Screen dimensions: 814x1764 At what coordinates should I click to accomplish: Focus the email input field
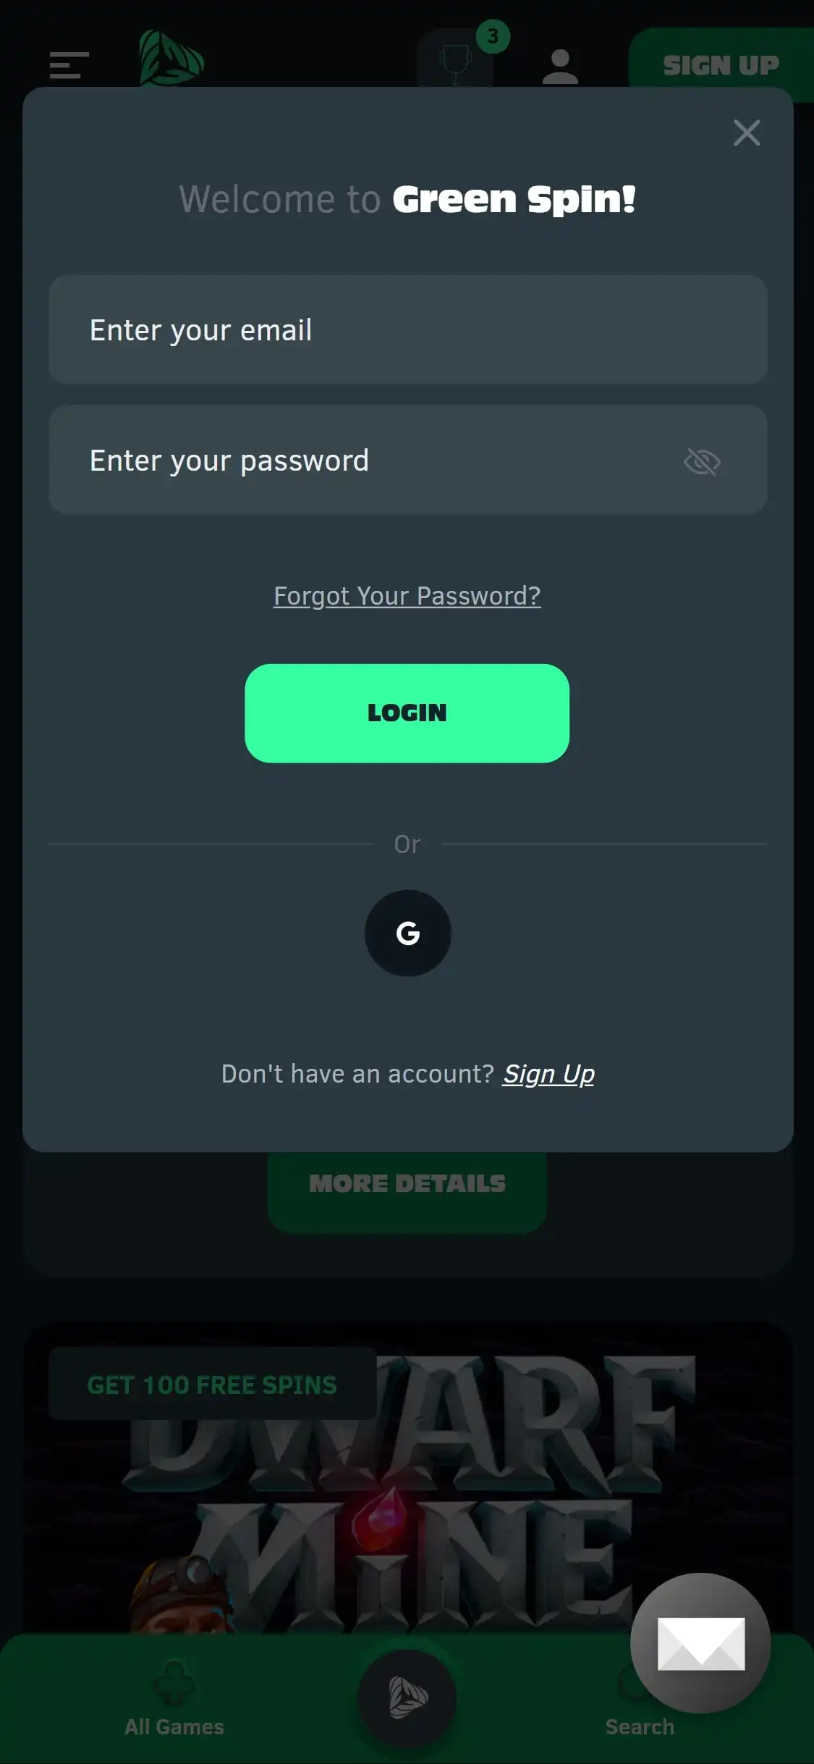coord(408,329)
